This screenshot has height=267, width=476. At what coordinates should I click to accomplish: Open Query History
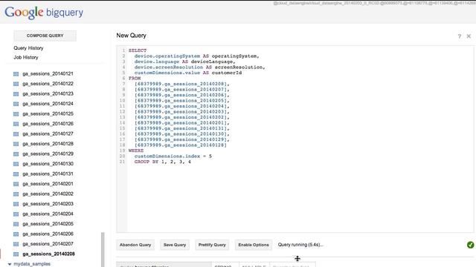coord(28,48)
